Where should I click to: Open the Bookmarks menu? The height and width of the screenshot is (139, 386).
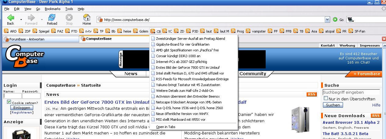click(x=53, y=9)
